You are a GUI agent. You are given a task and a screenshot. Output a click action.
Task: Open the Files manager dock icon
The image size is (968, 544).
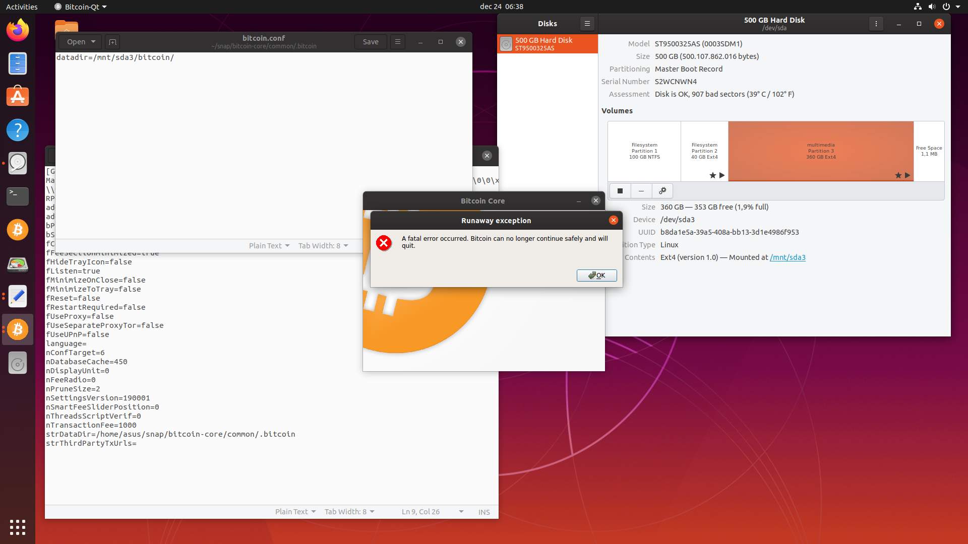18,63
